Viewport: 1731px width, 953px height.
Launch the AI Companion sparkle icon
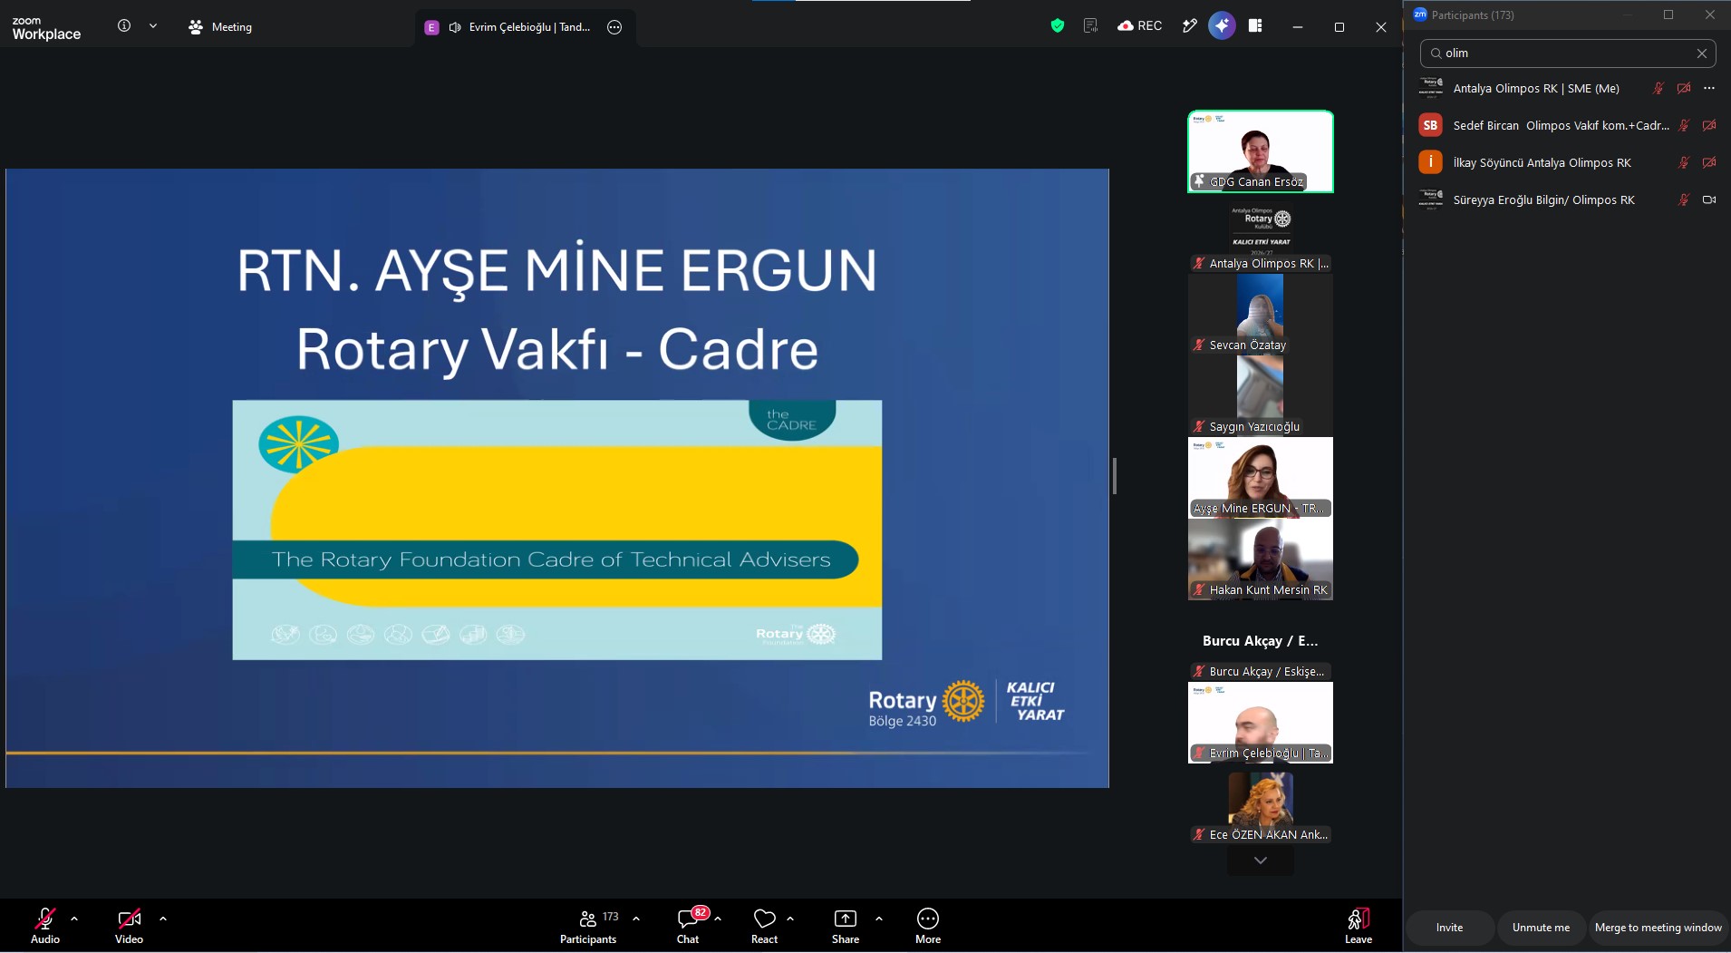1222,26
